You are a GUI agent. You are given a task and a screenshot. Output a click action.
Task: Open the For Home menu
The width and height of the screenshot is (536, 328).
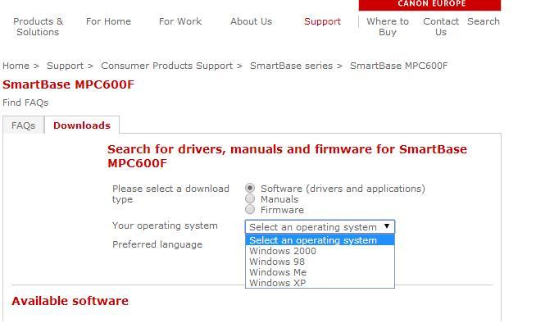(x=108, y=21)
